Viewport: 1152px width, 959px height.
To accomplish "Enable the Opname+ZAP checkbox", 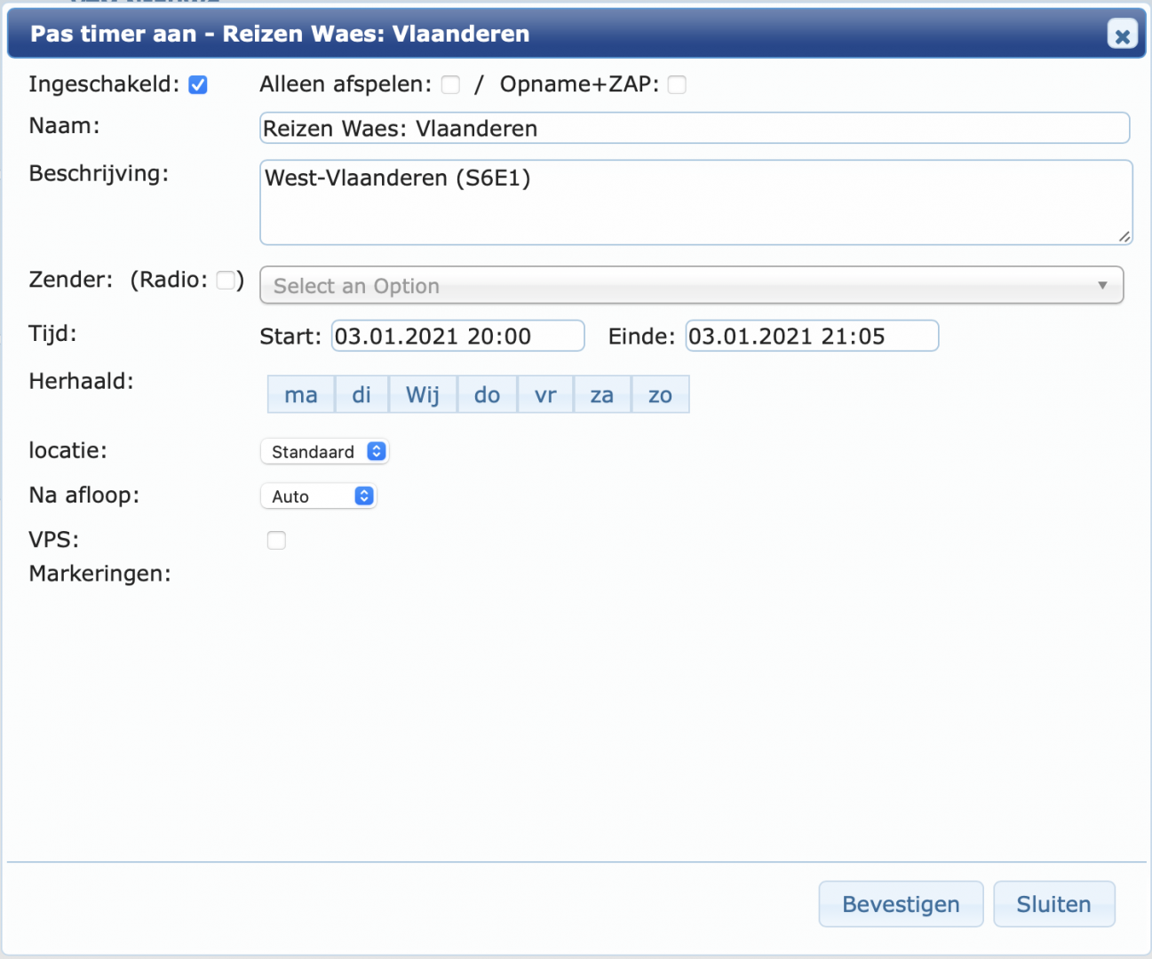I will [677, 84].
